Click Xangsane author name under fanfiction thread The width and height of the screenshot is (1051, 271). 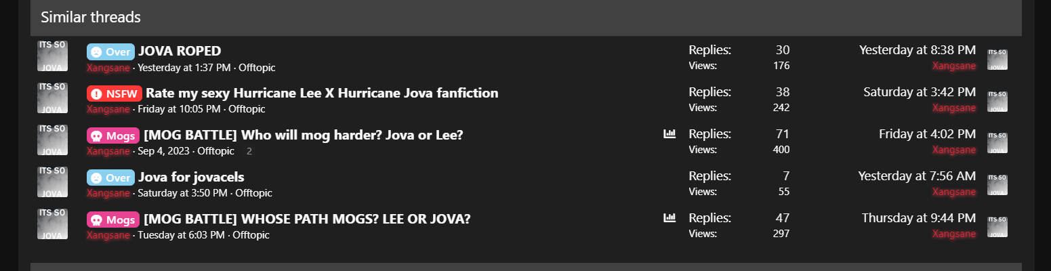click(108, 109)
